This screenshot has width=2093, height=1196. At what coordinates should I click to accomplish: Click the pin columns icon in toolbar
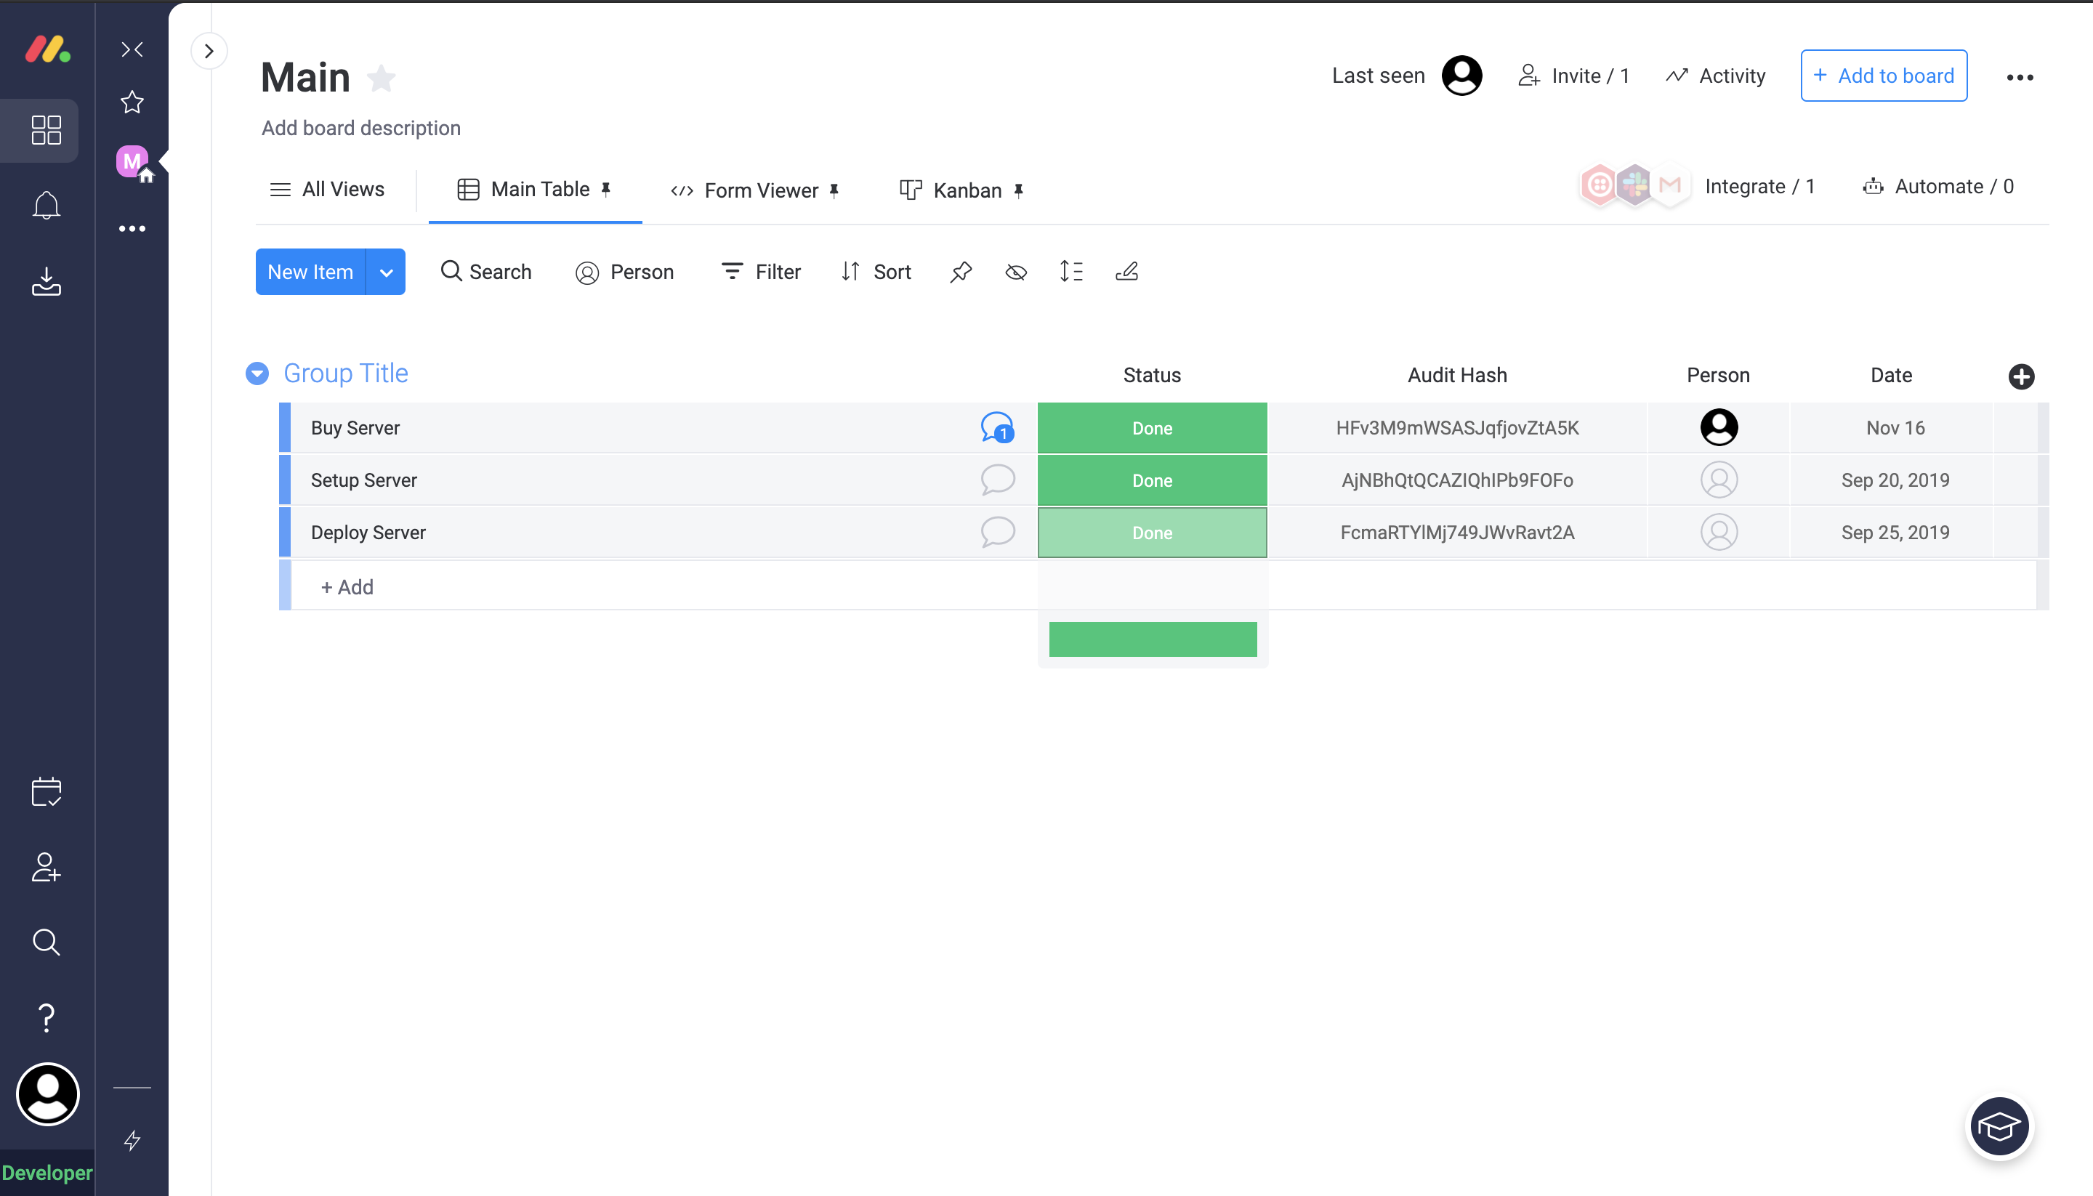[x=960, y=272]
